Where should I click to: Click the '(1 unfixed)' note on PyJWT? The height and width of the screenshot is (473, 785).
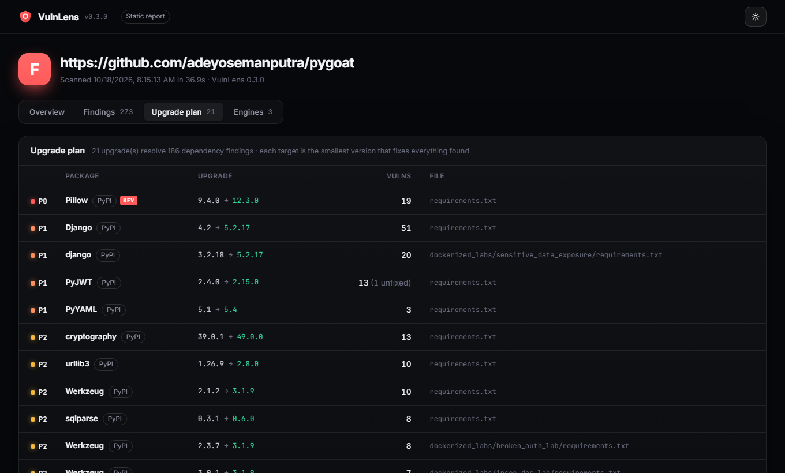(391, 283)
